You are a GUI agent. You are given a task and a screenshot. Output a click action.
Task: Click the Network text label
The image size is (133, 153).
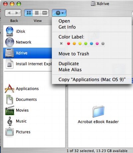tap(24, 42)
